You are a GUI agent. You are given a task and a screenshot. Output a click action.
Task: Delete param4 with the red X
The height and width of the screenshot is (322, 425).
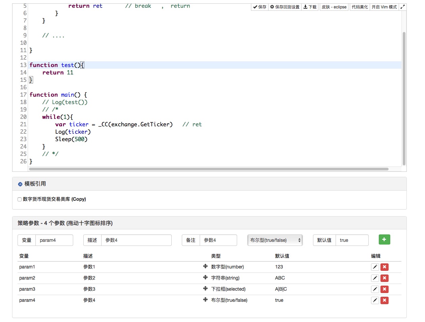coord(385,300)
